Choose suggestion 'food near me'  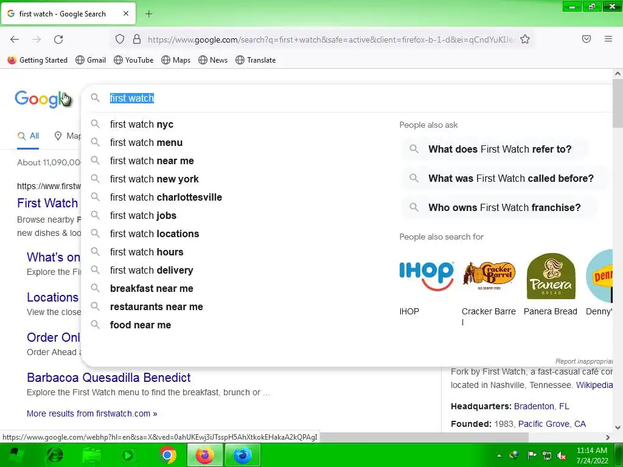[141, 325]
